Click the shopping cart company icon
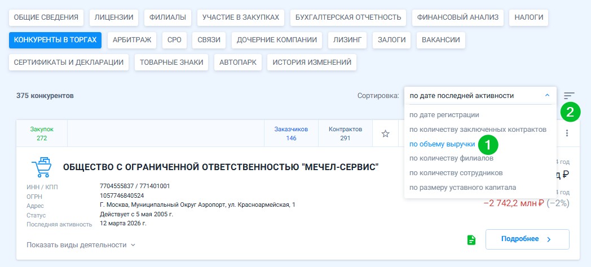This screenshot has height=267, width=591. pos(42,167)
